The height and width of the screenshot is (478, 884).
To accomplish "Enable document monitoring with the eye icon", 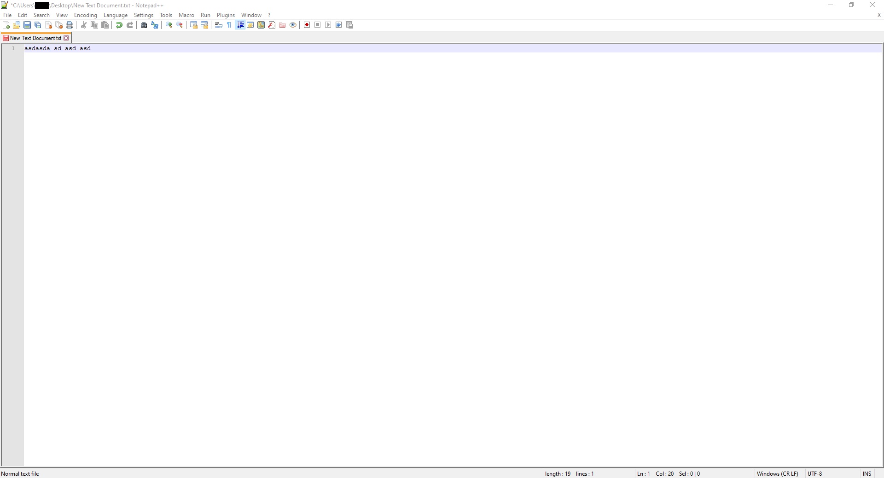I will (293, 25).
